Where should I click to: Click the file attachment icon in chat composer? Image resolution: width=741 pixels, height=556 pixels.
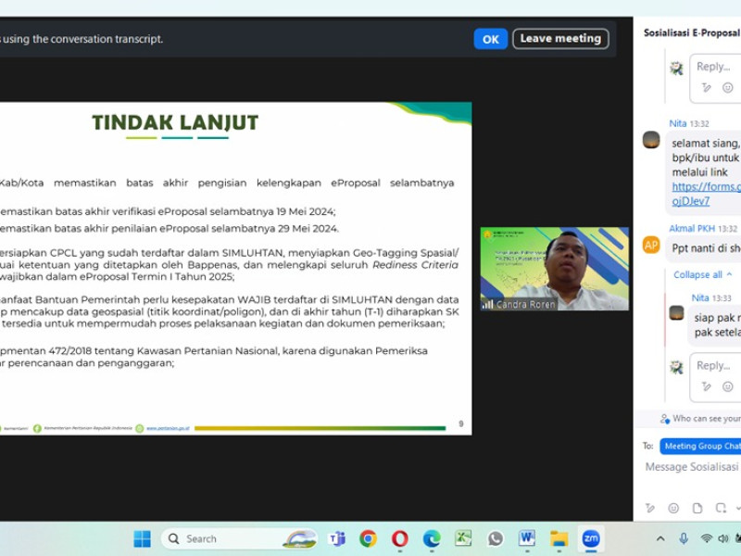696,508
